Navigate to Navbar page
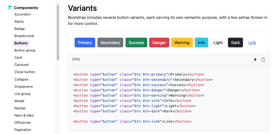 tap(20, 108)
